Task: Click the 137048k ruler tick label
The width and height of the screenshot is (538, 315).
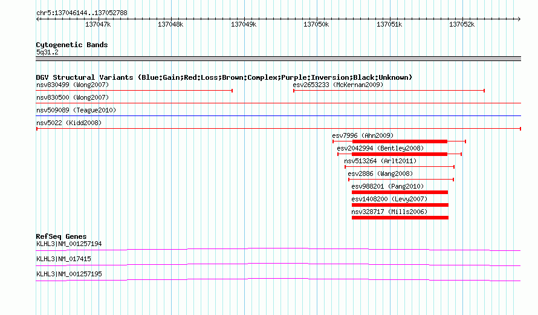Action: 170,24
